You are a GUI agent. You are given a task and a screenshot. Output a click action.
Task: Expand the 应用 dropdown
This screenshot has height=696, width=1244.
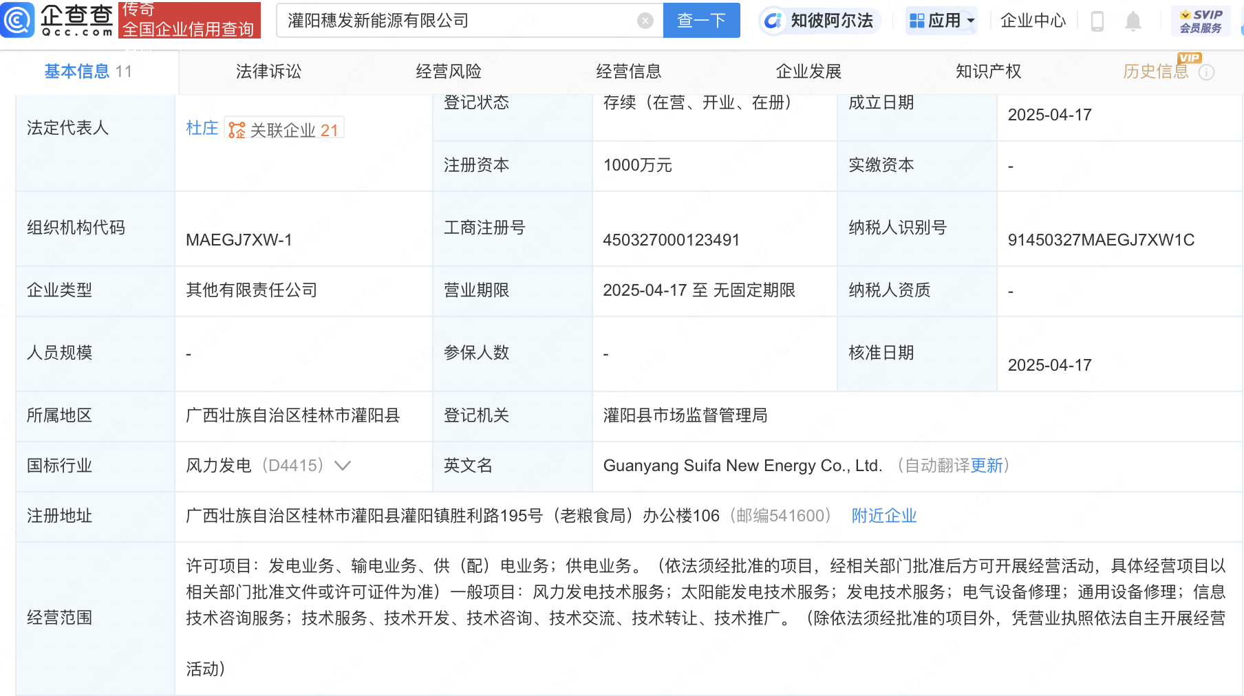(x=941, y=21)
